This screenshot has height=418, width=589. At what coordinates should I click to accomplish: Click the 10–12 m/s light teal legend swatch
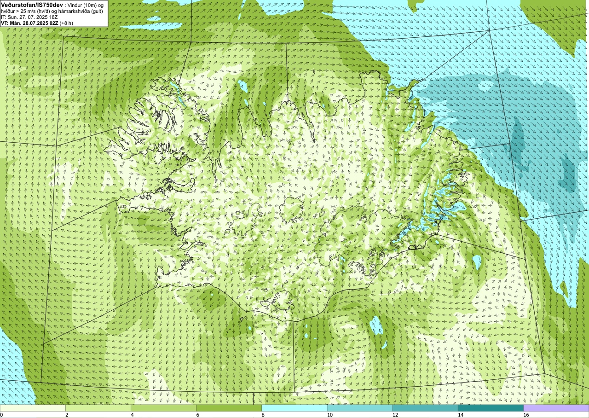(x=360, y=408)
